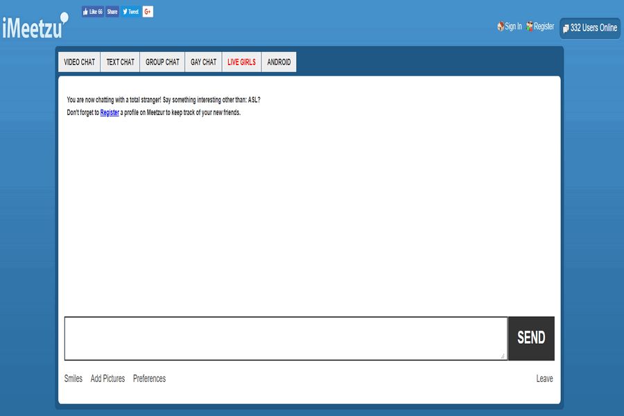Screen dimensions: 624x416
Task: Select the TEXT CHAT tab
Action: [119, 62]
